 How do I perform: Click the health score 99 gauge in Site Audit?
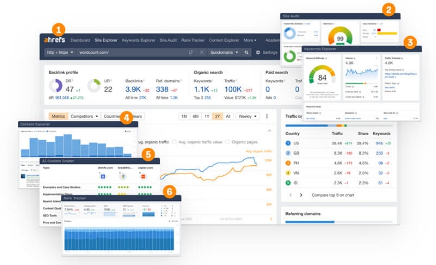tap(340, 36)
